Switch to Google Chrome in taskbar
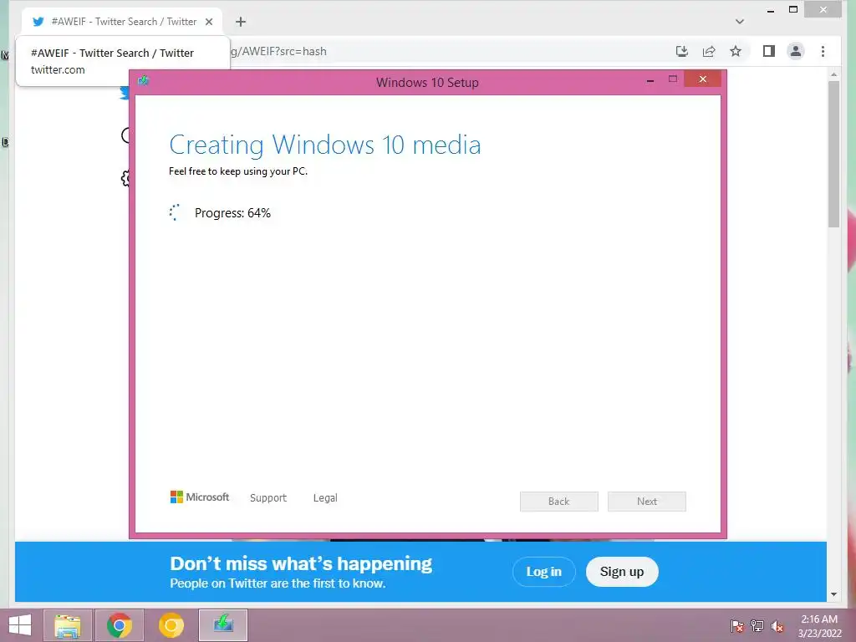This screenshot has height=642, width=856. click(x=119, y=625)
